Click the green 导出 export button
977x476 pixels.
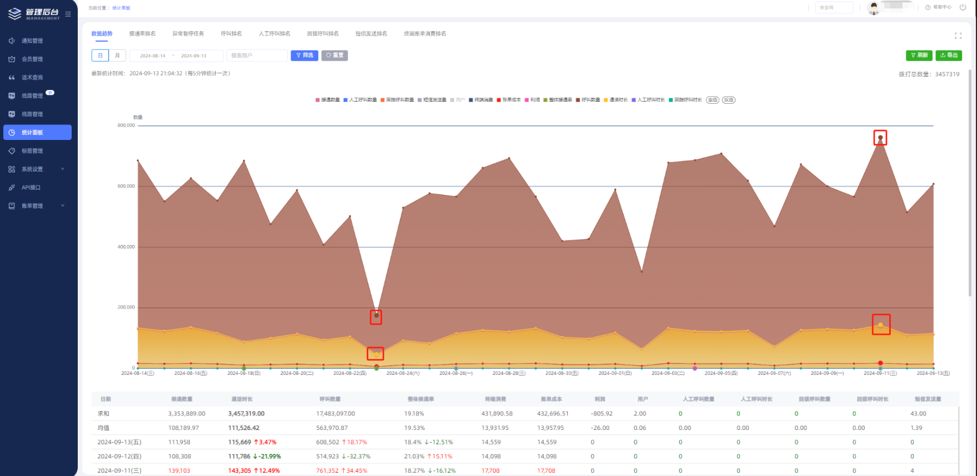949,56
